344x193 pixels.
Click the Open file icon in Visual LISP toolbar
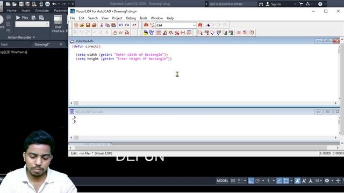pyautogui.click(x=82, y=25)
